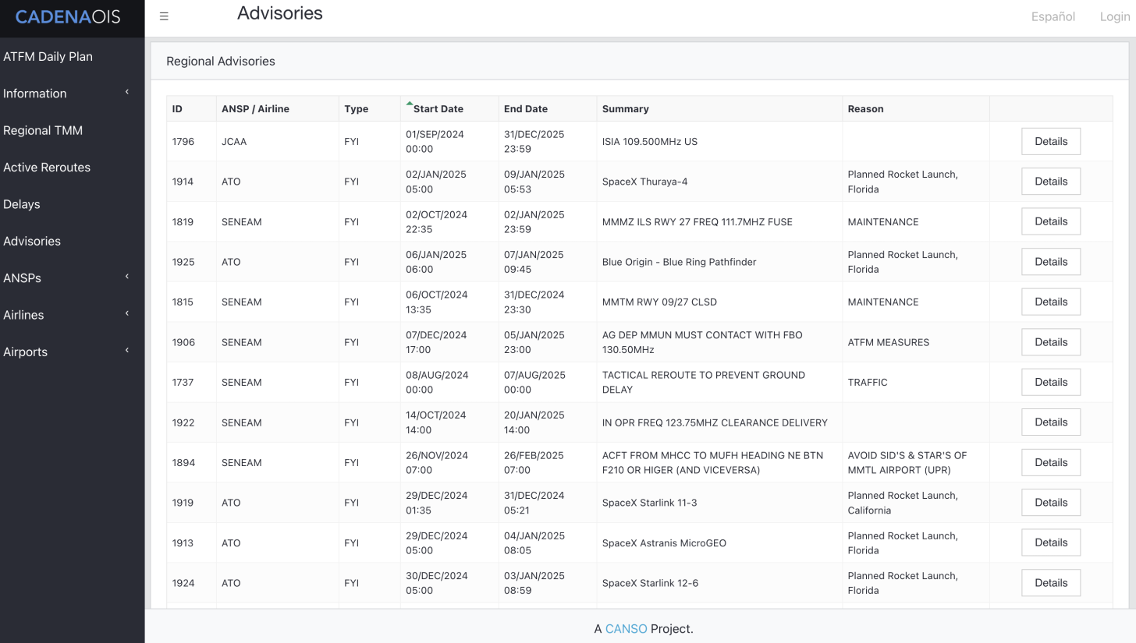Open Active Reroutes from sidebar
Screen dimensions: 1136x643
[x=47, y=168]
